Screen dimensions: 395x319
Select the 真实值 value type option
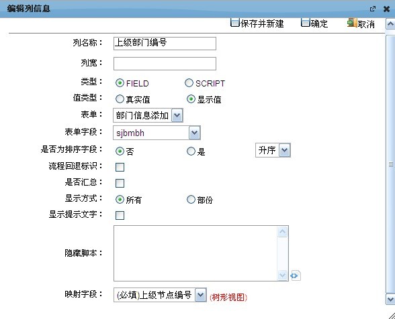pyautogui.click(x=120, y=99)
